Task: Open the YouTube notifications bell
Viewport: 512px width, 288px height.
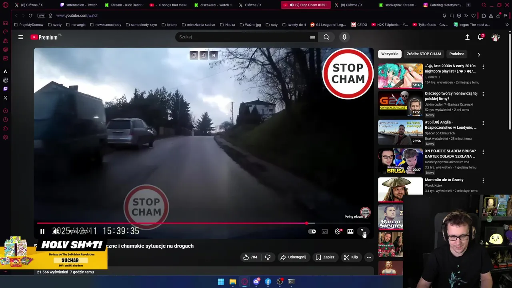Action: click(x=480, y=37)
